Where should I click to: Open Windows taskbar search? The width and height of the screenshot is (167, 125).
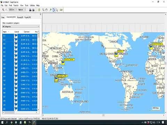click(x=7, y=122)
